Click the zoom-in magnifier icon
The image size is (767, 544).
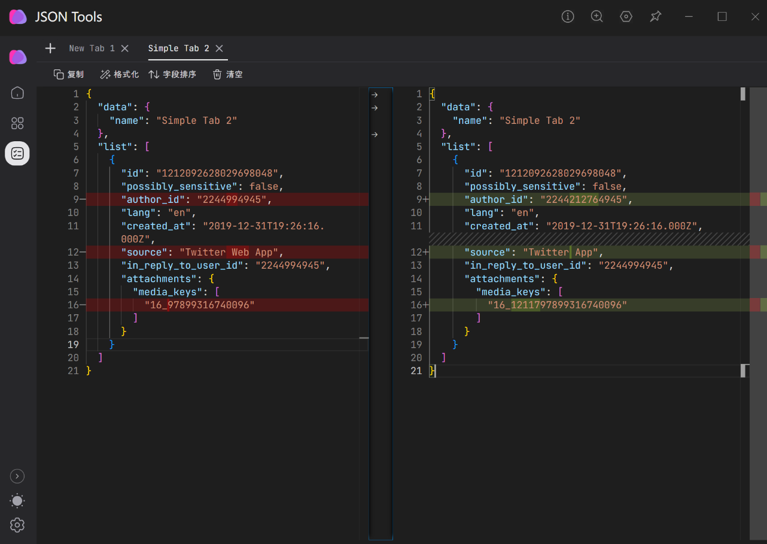coord(597,17)
